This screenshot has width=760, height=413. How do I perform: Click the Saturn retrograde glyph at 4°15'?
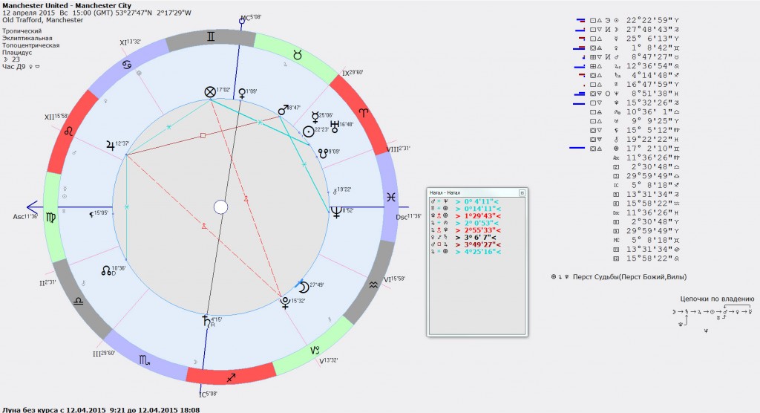pyautogui.click(x=206, y=322)
